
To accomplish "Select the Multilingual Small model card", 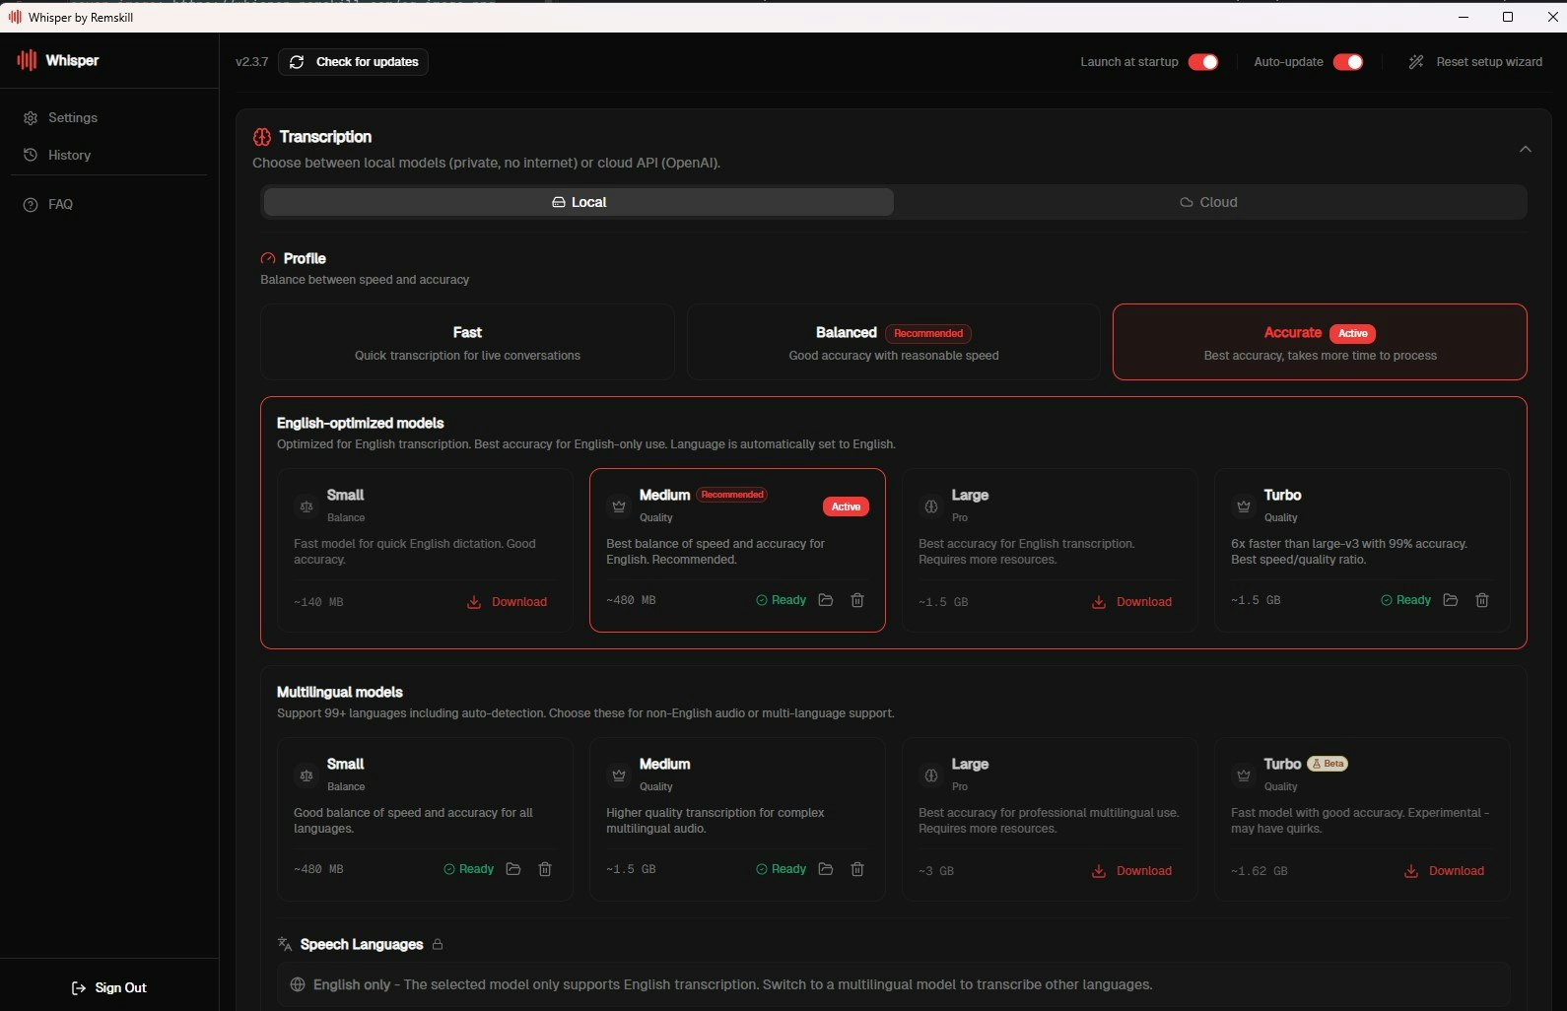I will click(x=425, y=819).
